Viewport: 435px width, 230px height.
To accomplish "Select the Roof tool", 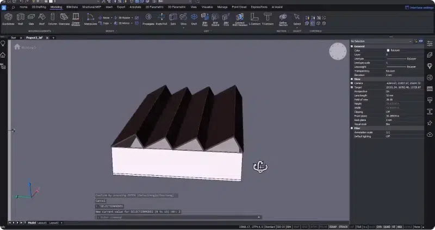I will point(42,19).
